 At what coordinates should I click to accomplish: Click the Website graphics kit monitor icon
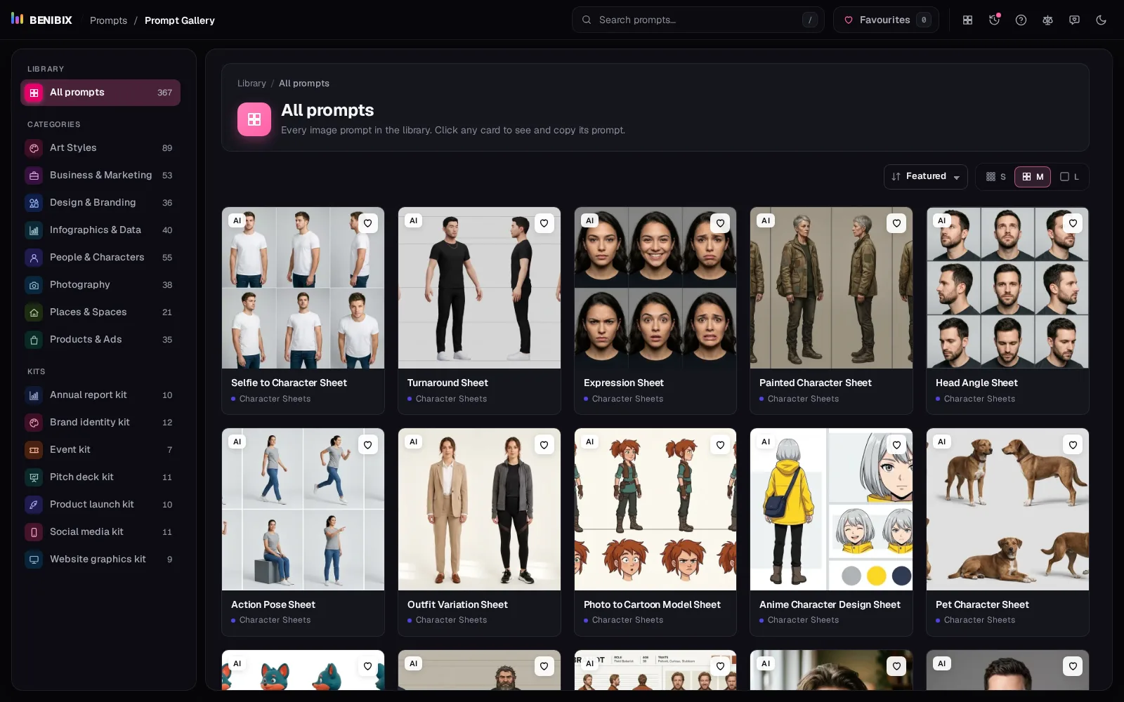pyautogui.click(x=34, y=559)
